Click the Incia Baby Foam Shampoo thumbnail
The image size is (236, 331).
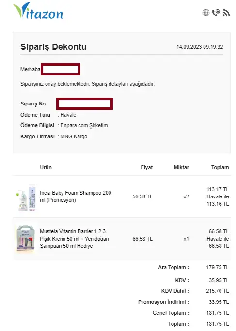[x=26, y=198]
